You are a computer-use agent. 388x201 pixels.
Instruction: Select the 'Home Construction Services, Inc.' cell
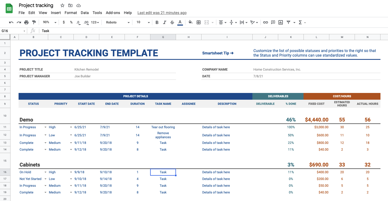tap(277, 70)
